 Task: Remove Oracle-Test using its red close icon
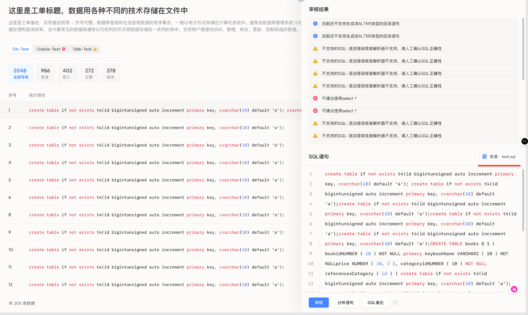click(x=64, y=49)
